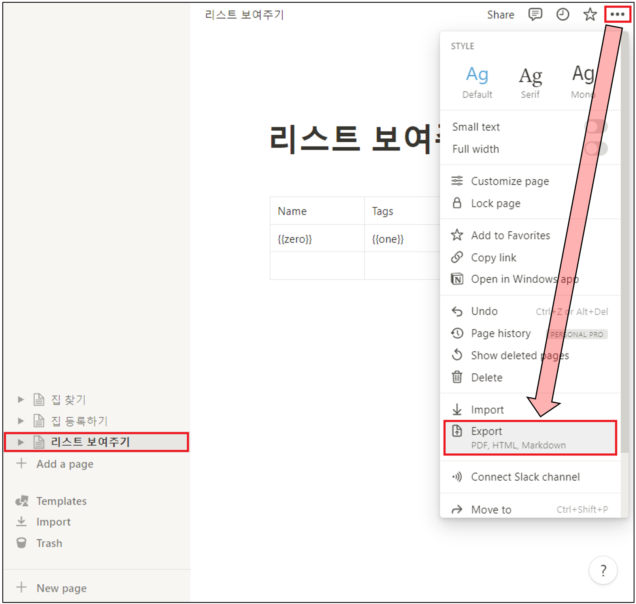Click the Page history clock icon
Screen dimensions: 636x604
click(457, 333)
